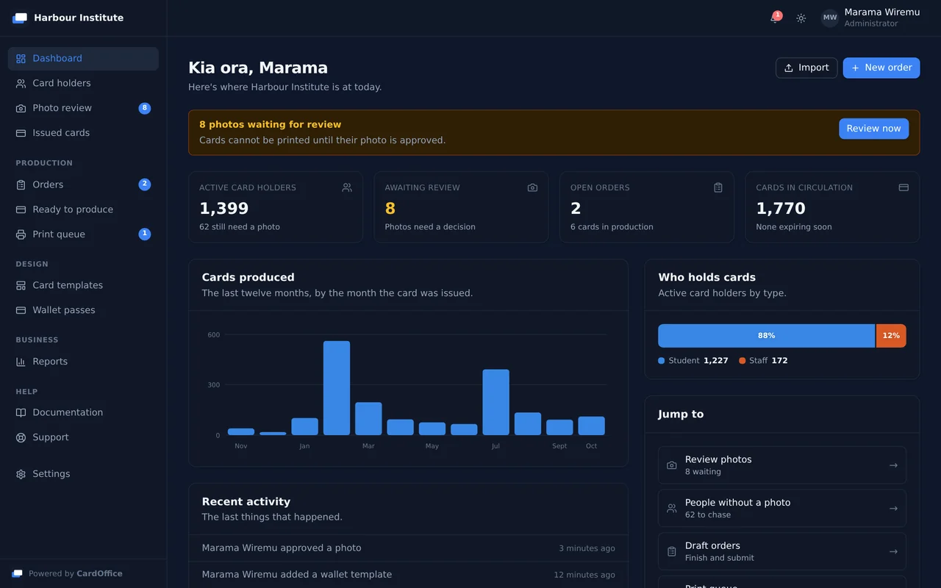Click the '3 minutes ago' timestamp
The height and width of the screenshot is (588, 941).
pyautogui.click(x=587, y=548)
